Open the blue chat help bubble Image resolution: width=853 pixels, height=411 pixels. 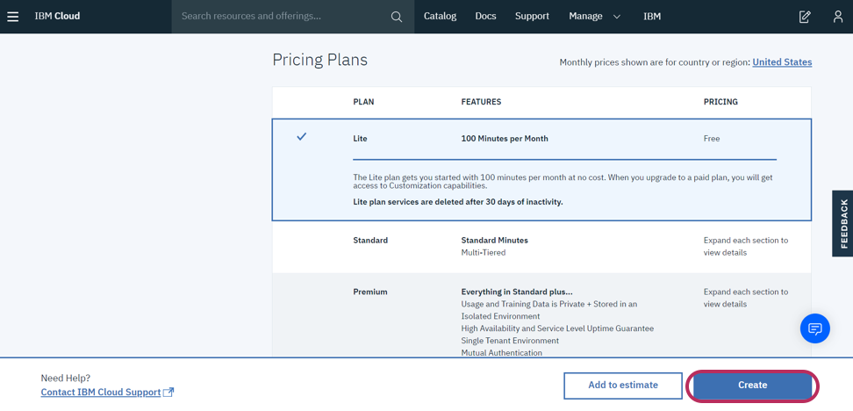pyautogui.click(x=815, y=328)
